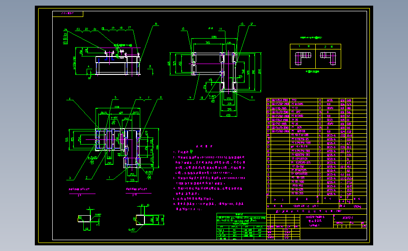
Task: Click balloon number 19 above the front view
Action: click(x=113, y=28)
